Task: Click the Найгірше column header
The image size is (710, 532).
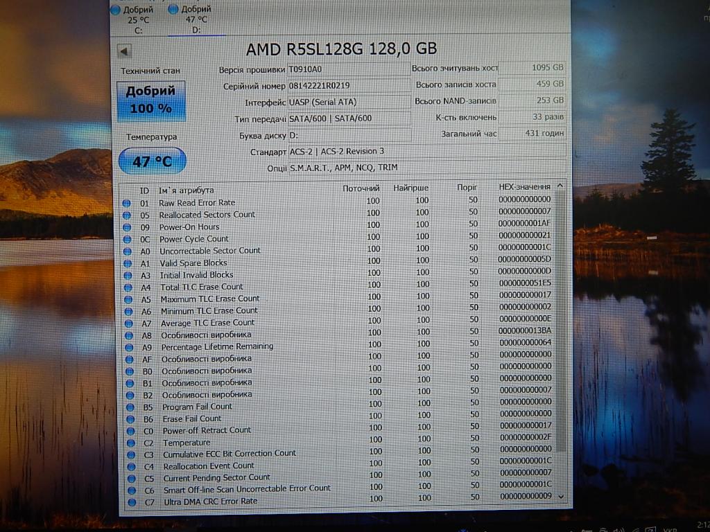Action: coord(410,187)
